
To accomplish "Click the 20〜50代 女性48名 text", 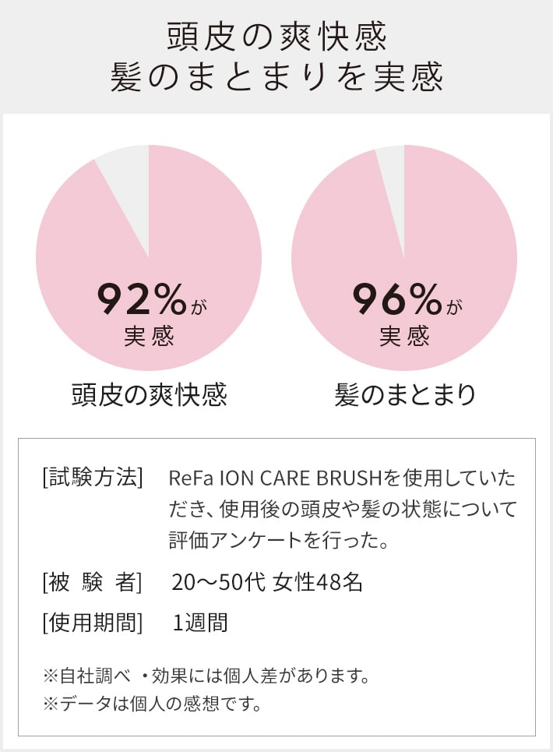I will coord(267,583).
